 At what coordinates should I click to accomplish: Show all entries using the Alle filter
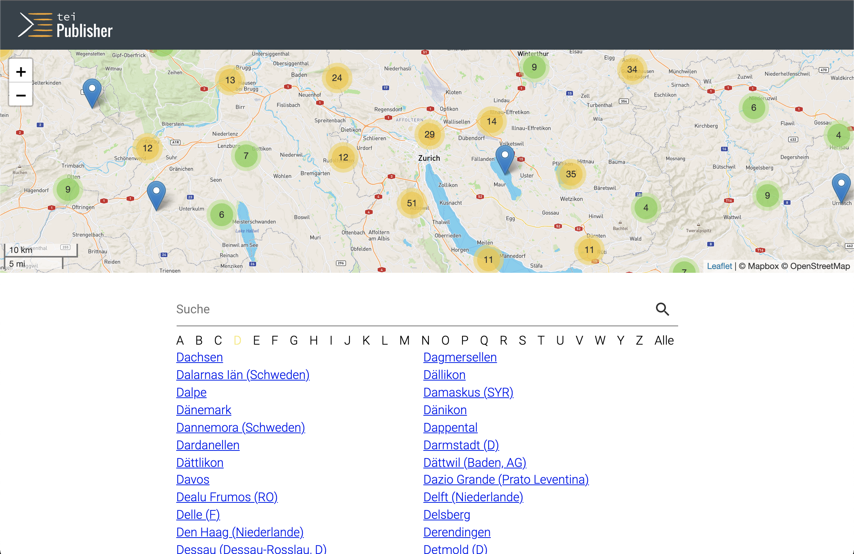[664, 340]
